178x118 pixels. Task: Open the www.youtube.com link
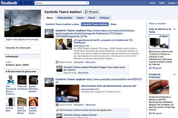coord(90,89)
